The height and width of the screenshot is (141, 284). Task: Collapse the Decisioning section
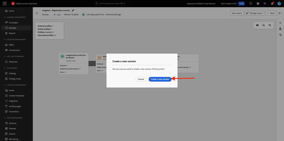pyautogui.click(x=5, y=68)
